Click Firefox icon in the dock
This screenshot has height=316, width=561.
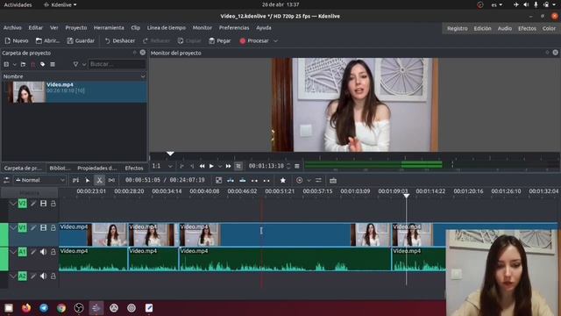26,308
